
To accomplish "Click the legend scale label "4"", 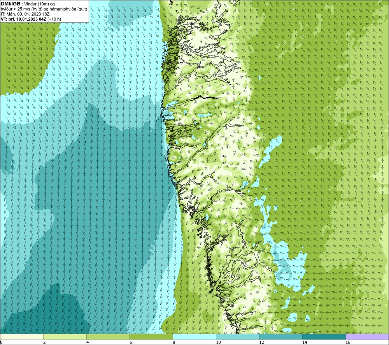I will click(x=88, y=342).
